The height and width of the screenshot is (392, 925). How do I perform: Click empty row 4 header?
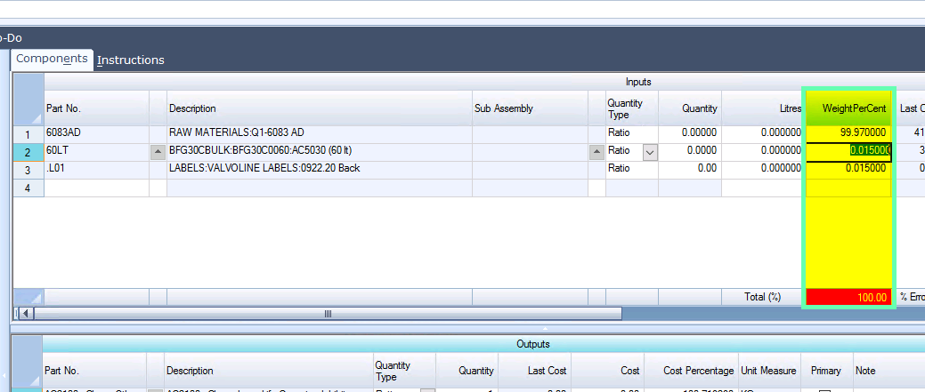tap(28, 188)
